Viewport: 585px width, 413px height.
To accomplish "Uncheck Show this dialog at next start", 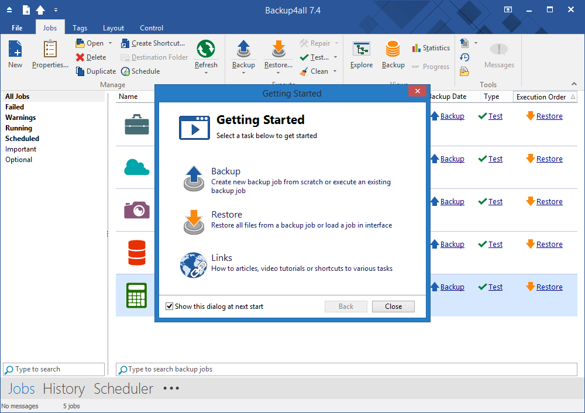I will coord(170,307).
